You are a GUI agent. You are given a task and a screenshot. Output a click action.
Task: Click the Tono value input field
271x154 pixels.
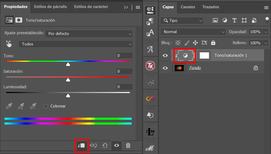click(x=124, y=56)
